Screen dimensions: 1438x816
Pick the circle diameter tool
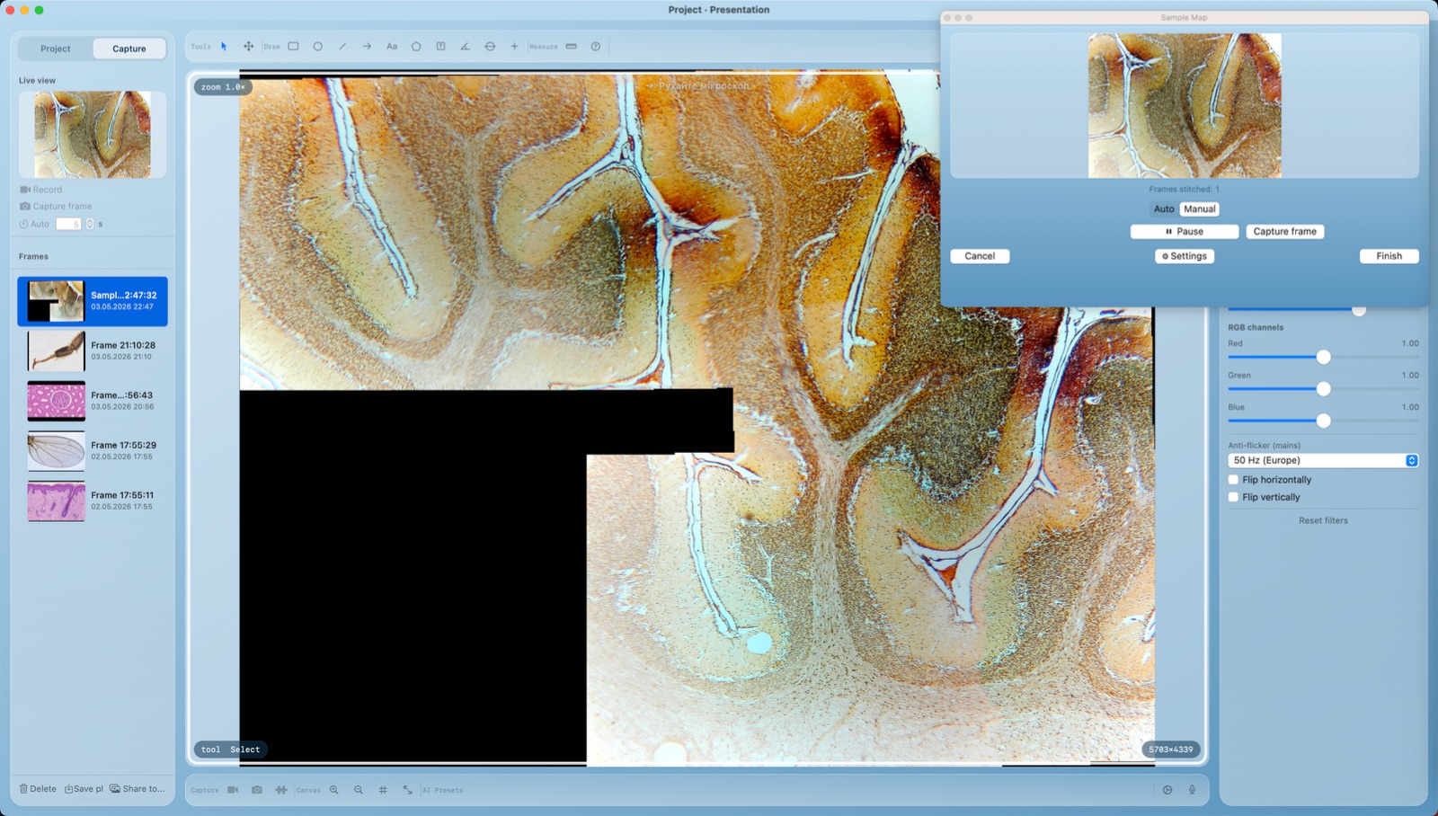tap(490, 47)
